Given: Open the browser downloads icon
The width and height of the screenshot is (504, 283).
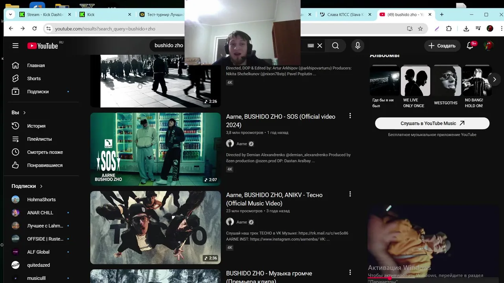Looking at the screenshot, I should click(x=466, y=29).
